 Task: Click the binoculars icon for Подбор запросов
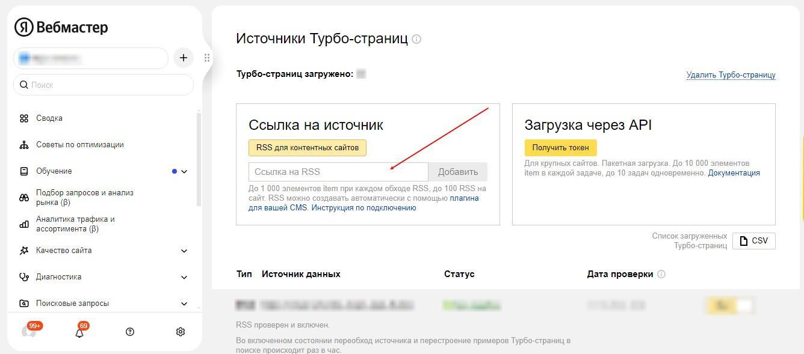(x=24, y=198)
